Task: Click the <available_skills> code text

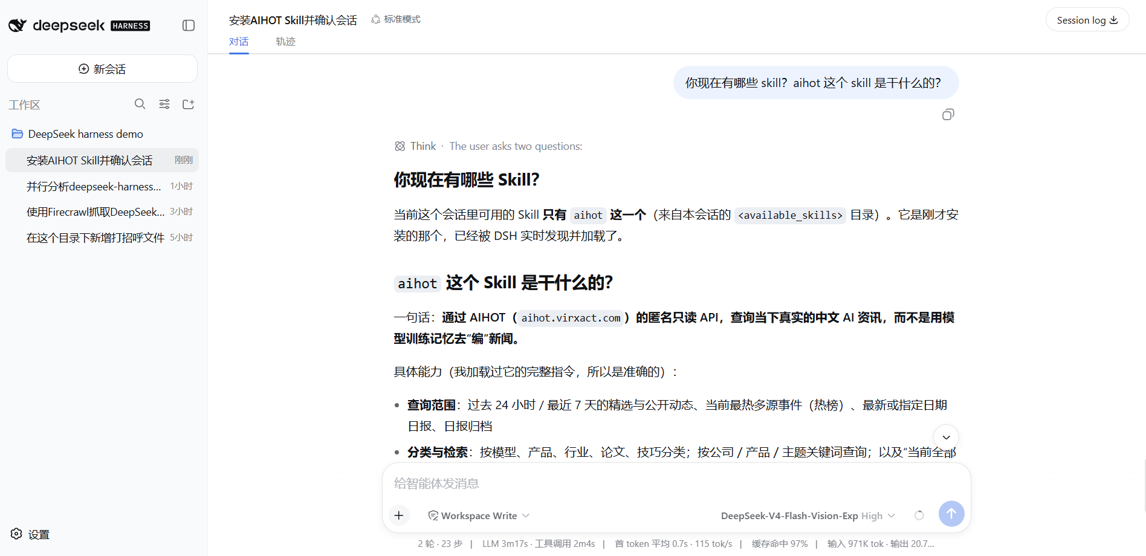Action: tap(790, 215)
